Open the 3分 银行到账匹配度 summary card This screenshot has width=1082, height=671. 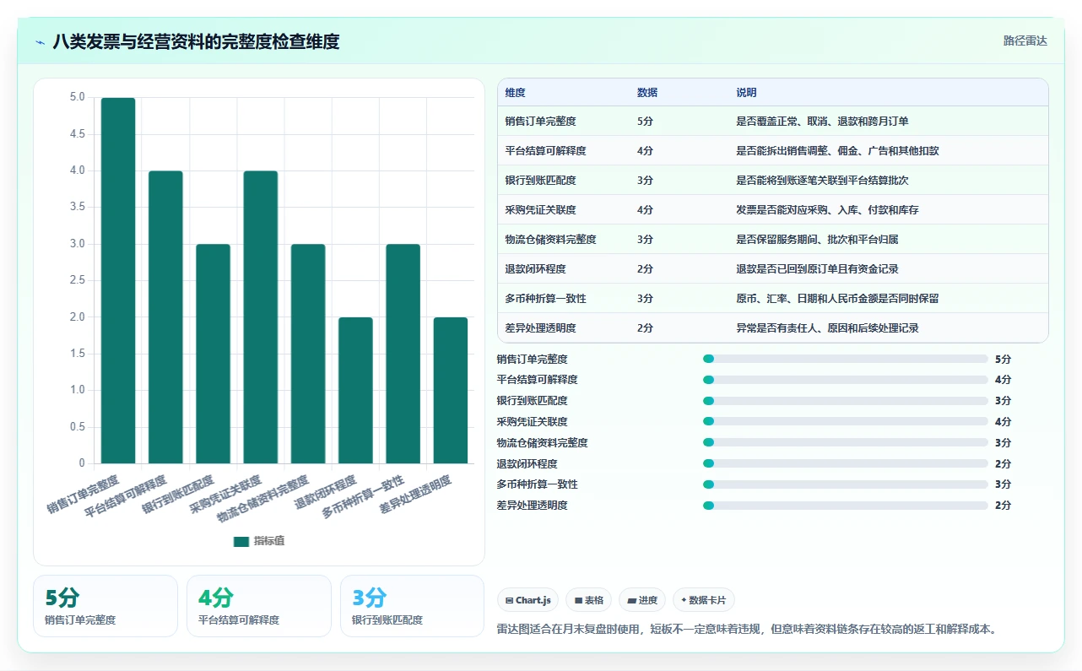click(413, 606)
